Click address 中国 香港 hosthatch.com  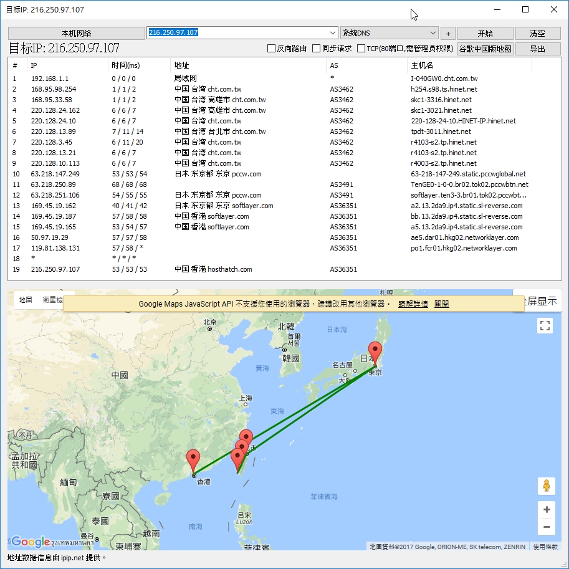coord(213,269)
